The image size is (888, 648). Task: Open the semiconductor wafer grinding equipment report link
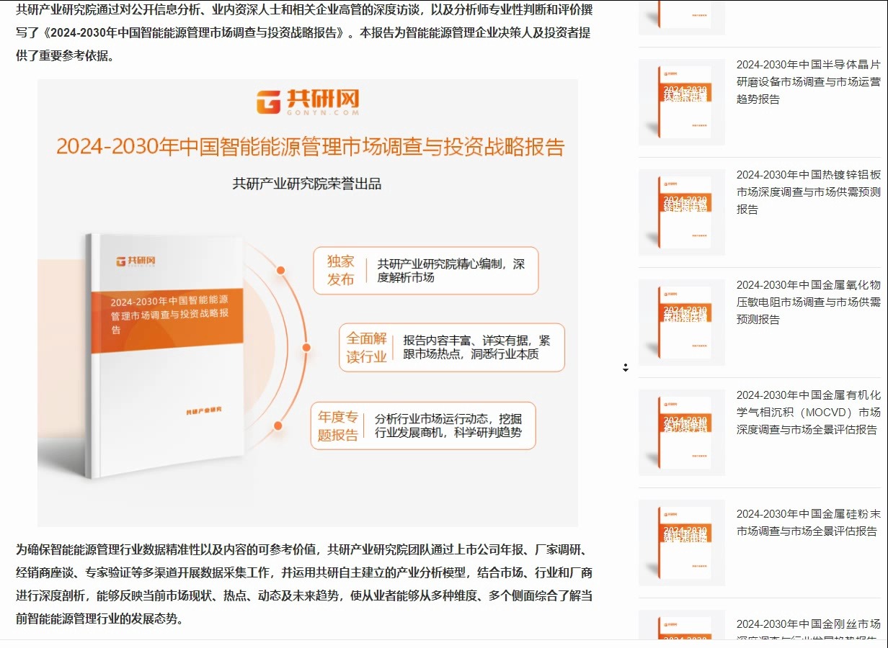(x=808, y=82)
